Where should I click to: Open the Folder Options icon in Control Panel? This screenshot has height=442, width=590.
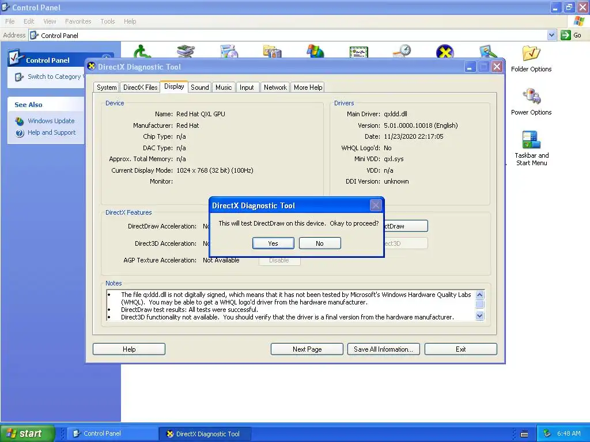[531, 59]
